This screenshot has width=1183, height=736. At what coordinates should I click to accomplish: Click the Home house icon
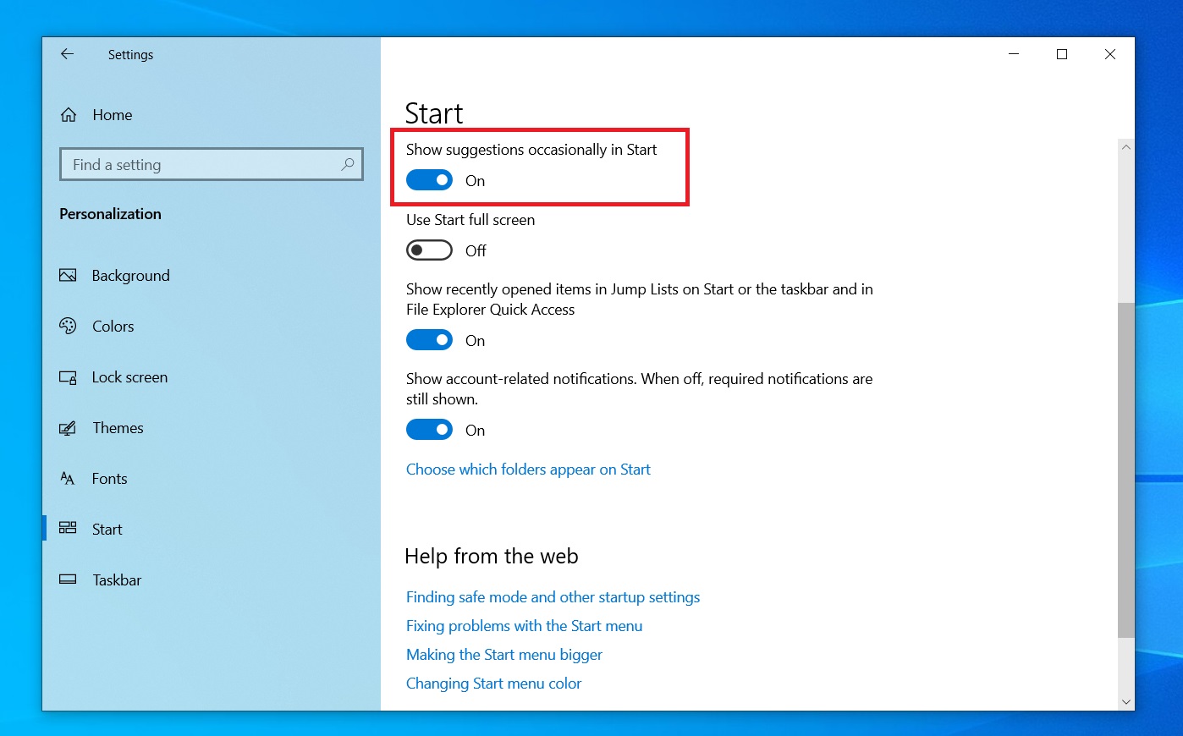[69, 115]
